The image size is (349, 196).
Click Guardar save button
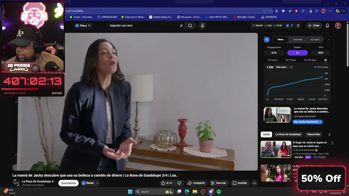pyautogui.click(x=240, y=183)
